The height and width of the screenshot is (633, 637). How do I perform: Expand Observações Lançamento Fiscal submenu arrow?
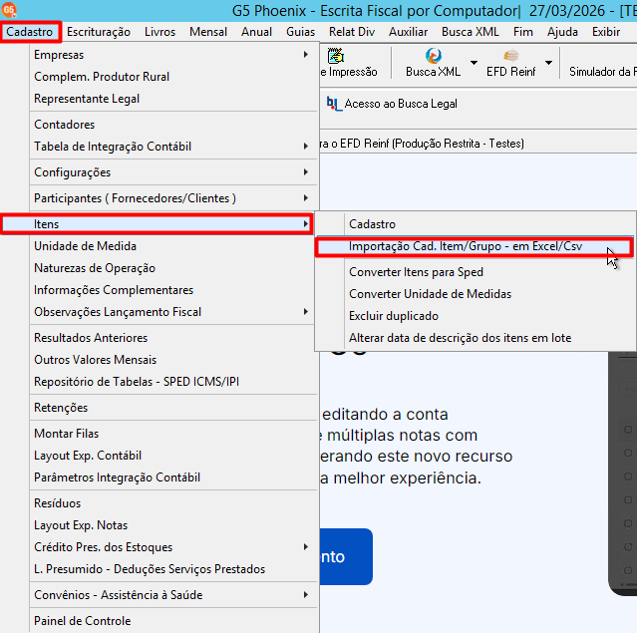(x=305, y=312)
